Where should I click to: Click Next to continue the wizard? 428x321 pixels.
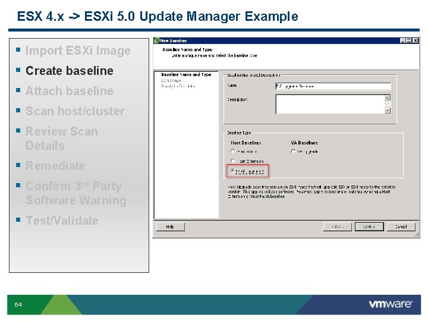click(369, 226)
